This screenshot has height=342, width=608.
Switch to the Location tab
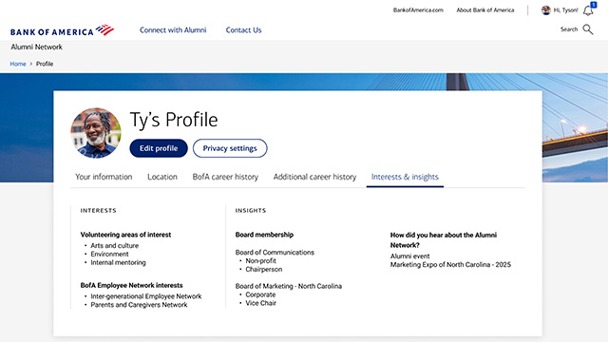(162, 177)
